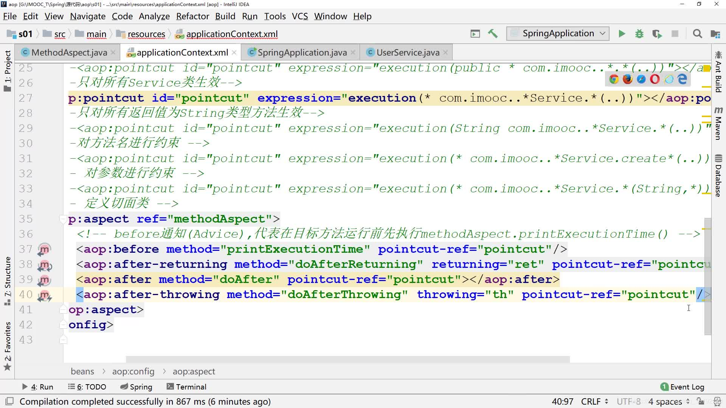Change indent setting 4 spaces
The width and height of the screenshot is (726, 408).
pyautogui.click(x=669, y=401)
